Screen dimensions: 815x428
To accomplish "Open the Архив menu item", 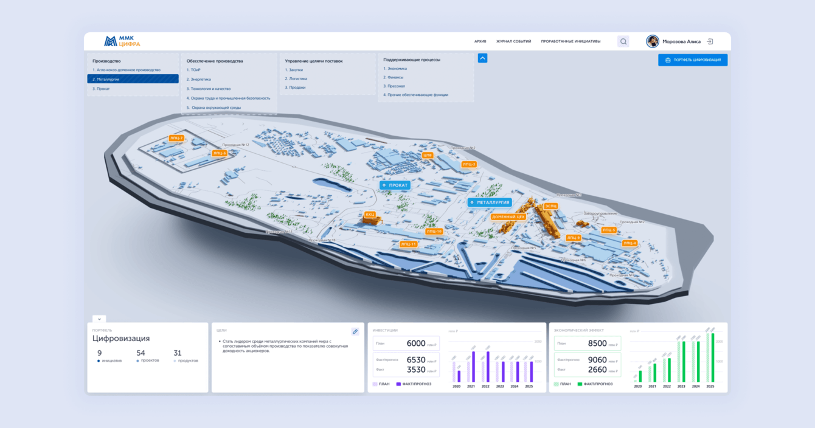I will [480, 41].
